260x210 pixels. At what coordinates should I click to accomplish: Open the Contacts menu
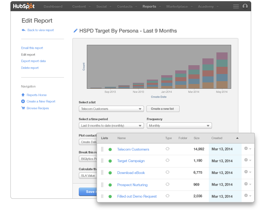click(x=127, y=6)
